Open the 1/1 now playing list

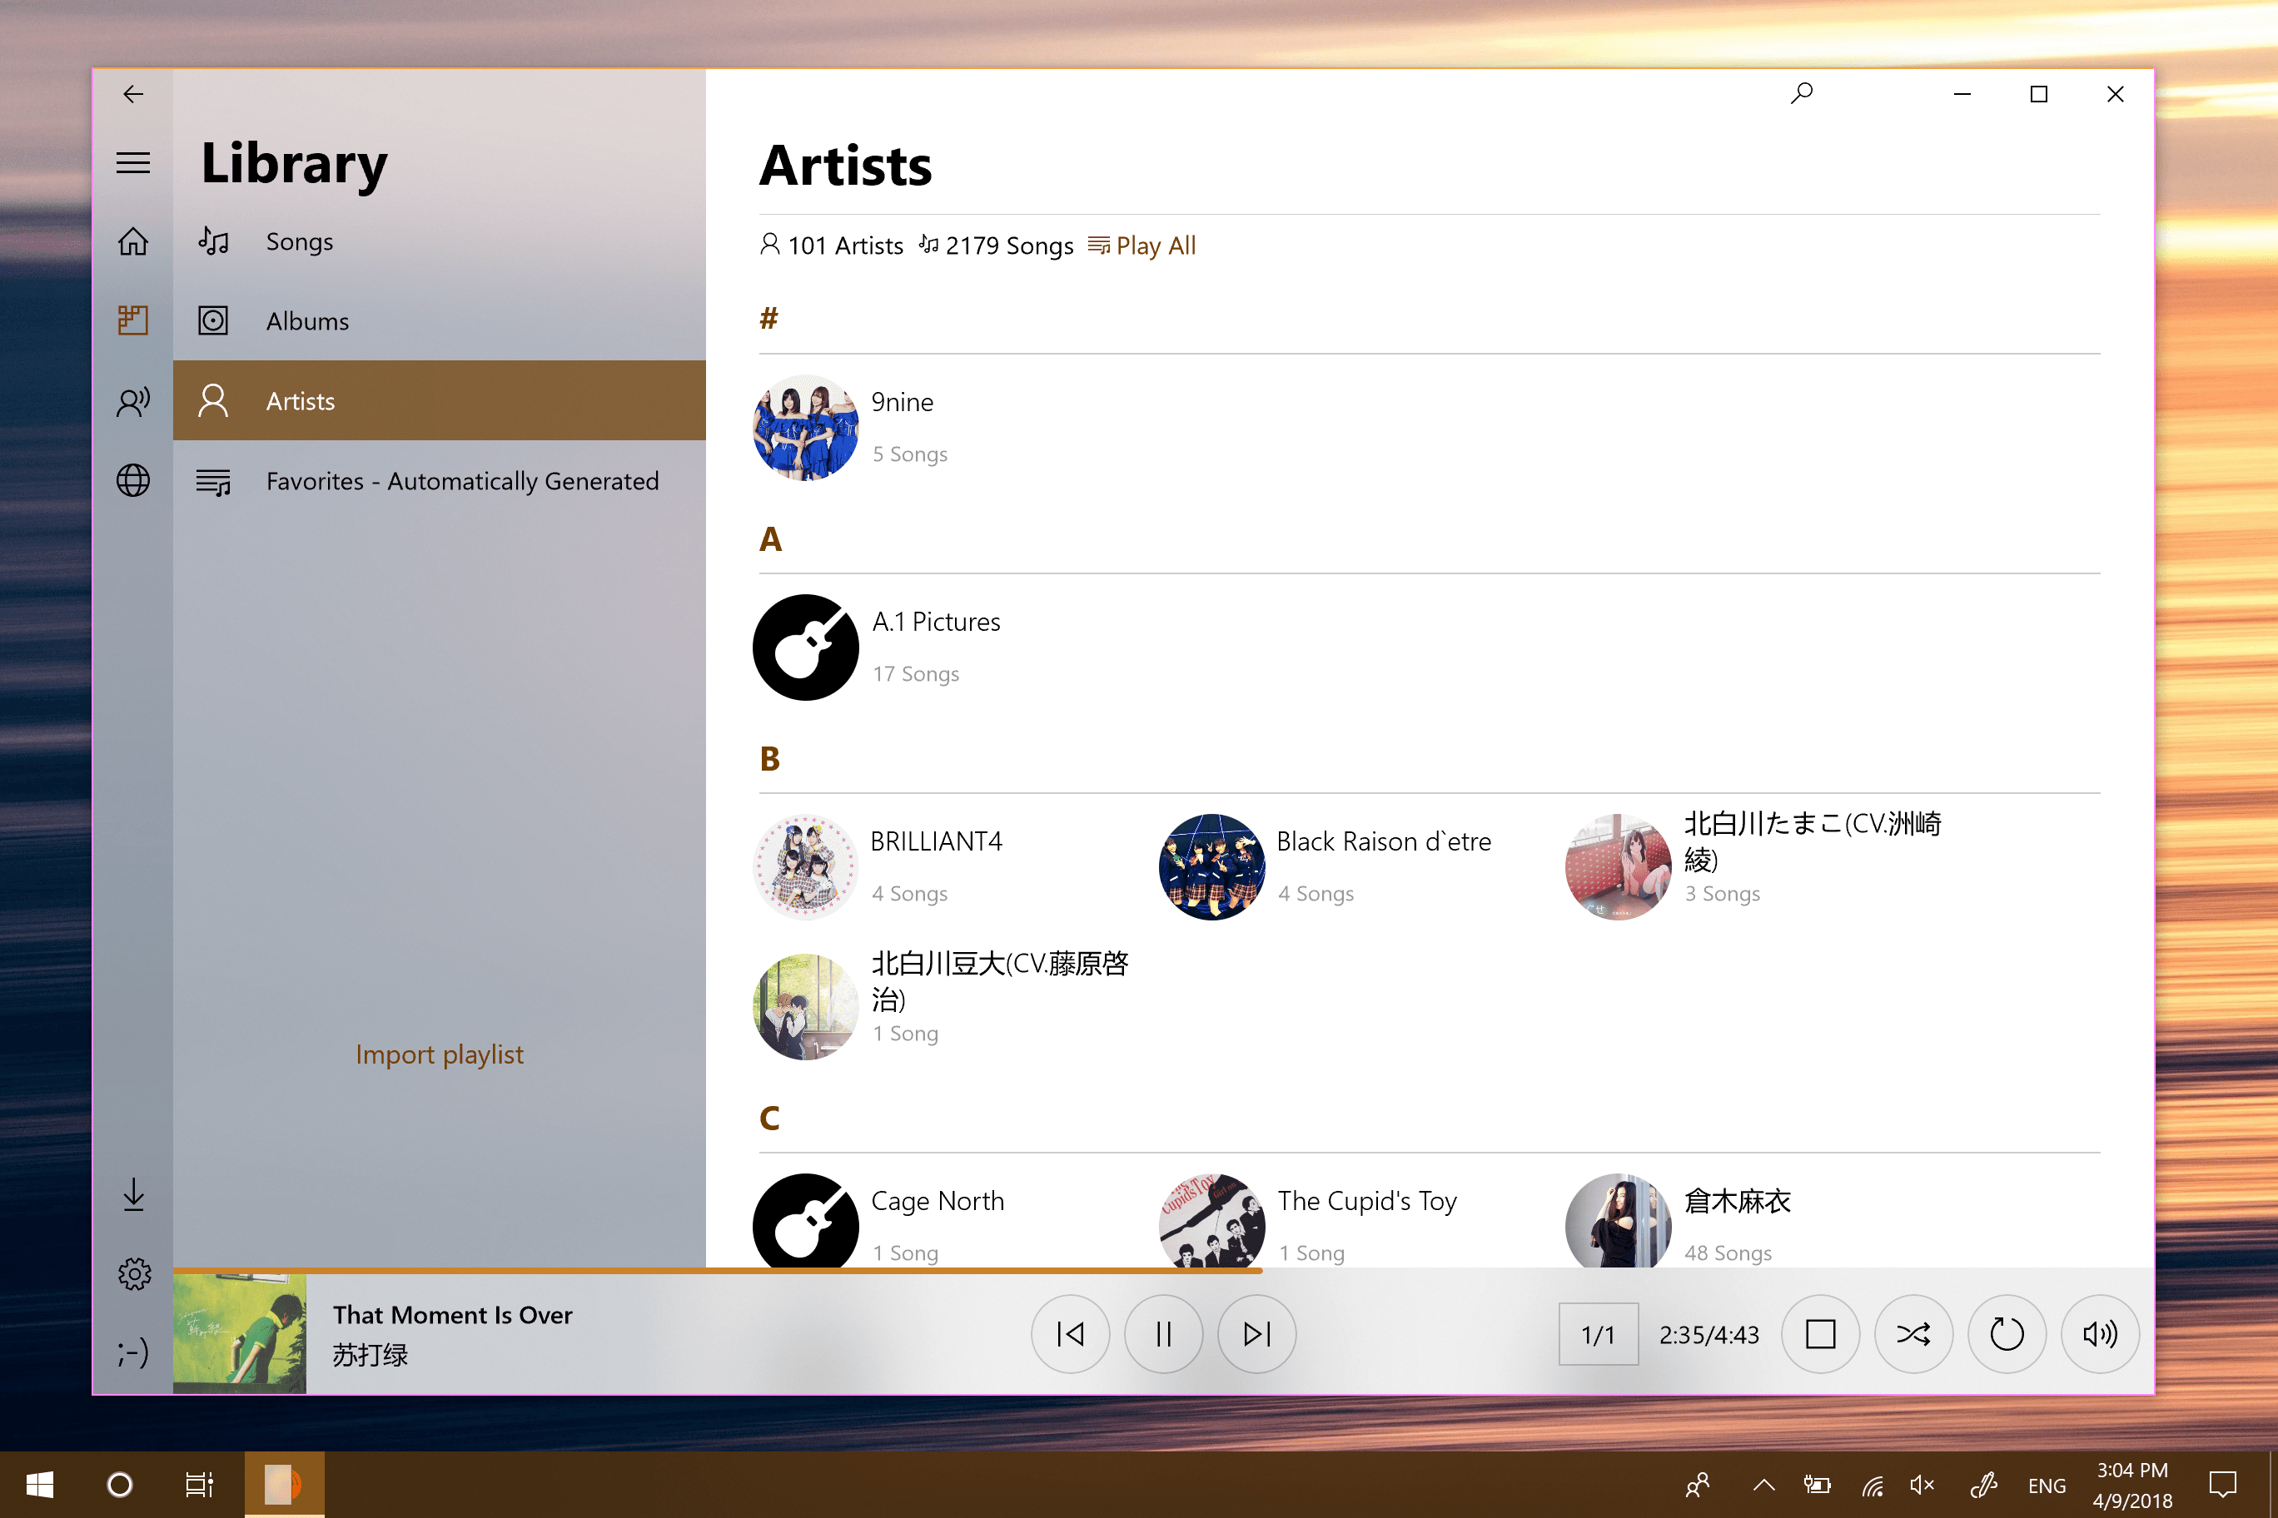[1598, 1334]
